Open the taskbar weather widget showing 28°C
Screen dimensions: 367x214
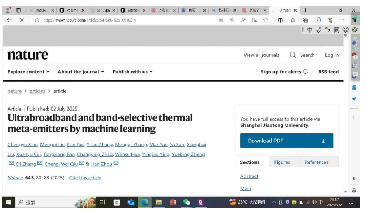click(x=248, y=202)
